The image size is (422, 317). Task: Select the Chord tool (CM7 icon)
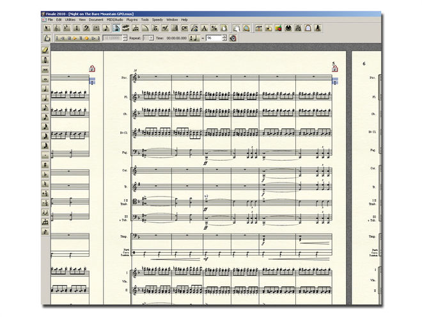184,28
